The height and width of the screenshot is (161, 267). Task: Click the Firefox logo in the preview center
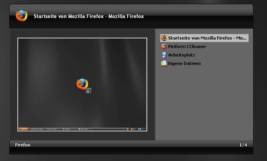[x=82, y=84]
